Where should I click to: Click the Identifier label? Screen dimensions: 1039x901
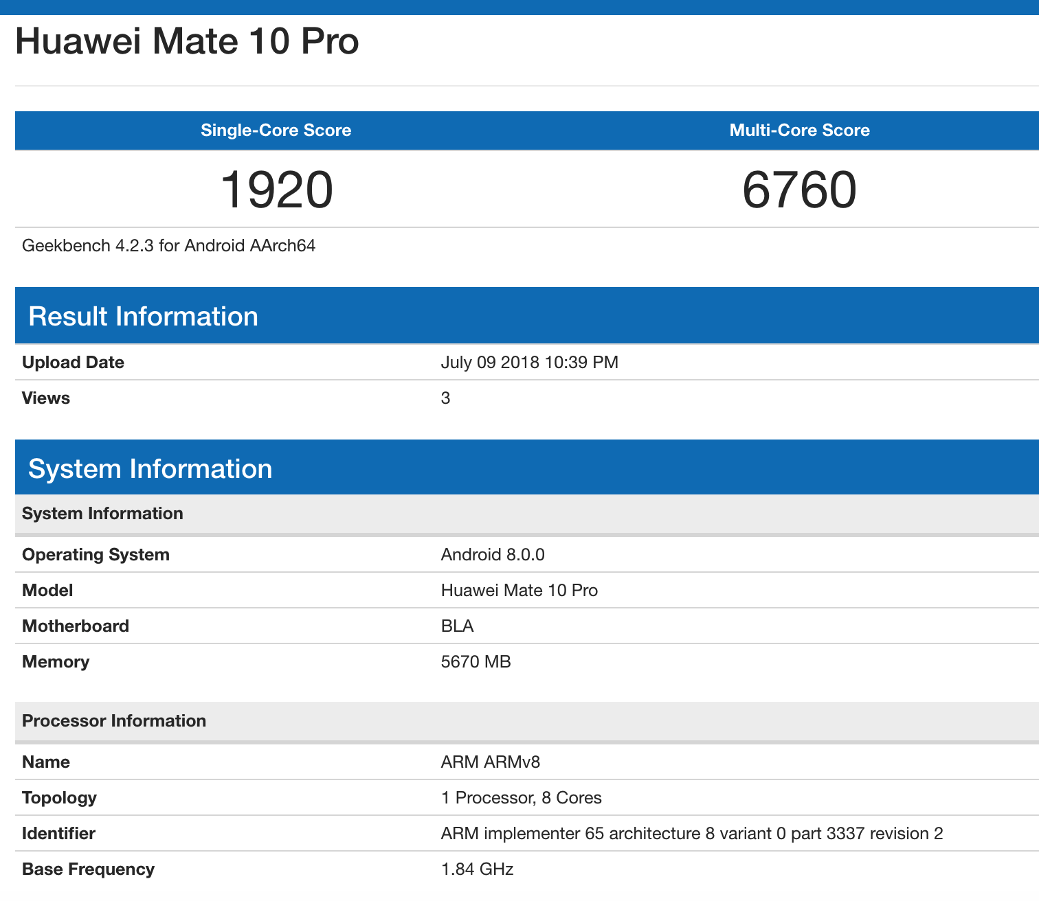(58, 834)
